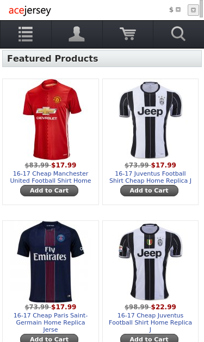Go to acejersey home logo
204x342 pixels.
(x=30, y=10)
